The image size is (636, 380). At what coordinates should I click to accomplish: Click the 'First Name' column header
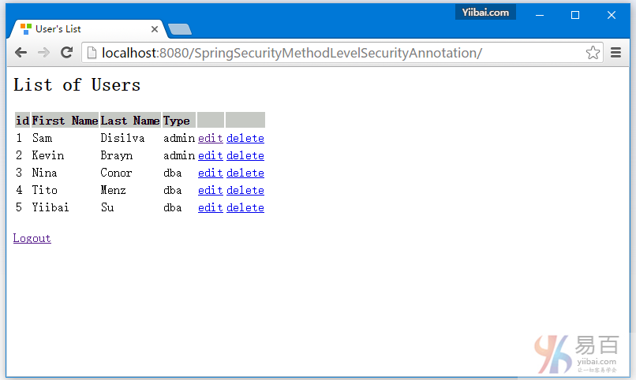(65, 121)
